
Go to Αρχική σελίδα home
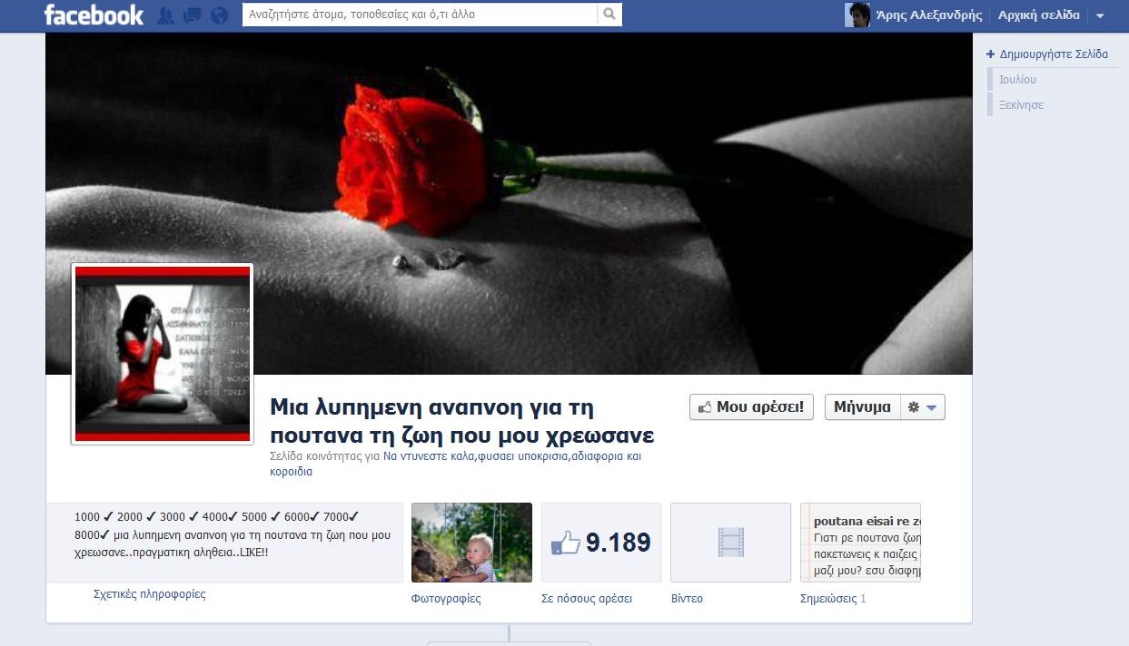point(1038,15)
